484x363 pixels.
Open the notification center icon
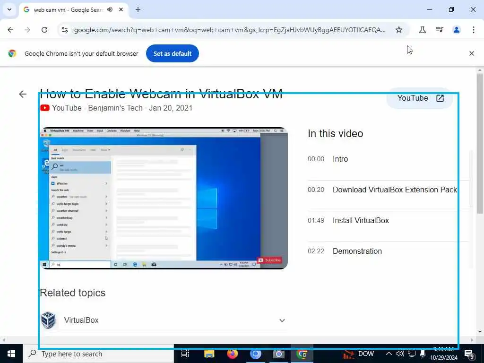click(469, 354)
